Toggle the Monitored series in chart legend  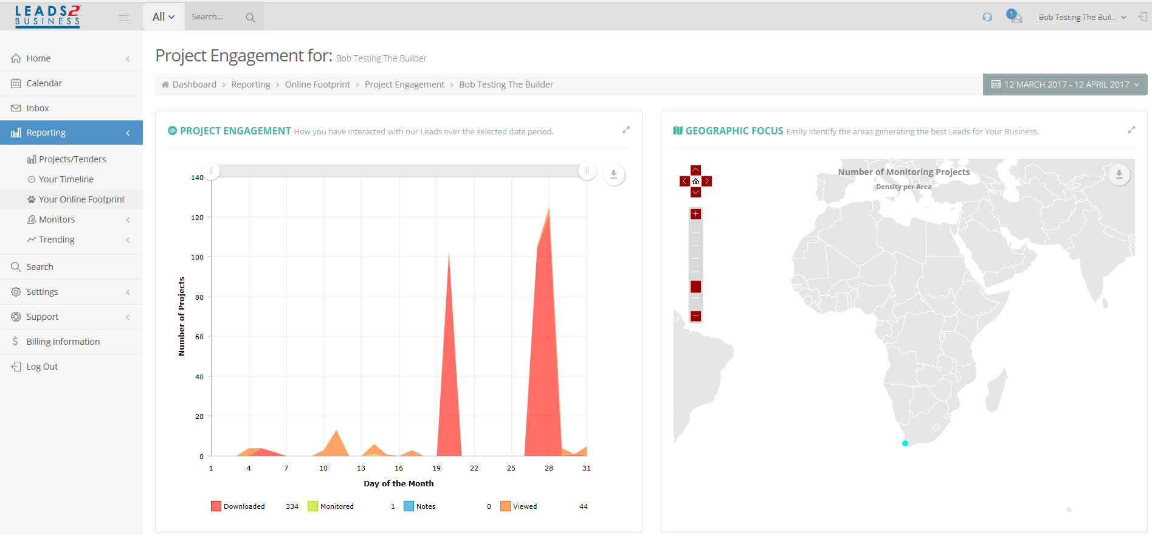331,506
